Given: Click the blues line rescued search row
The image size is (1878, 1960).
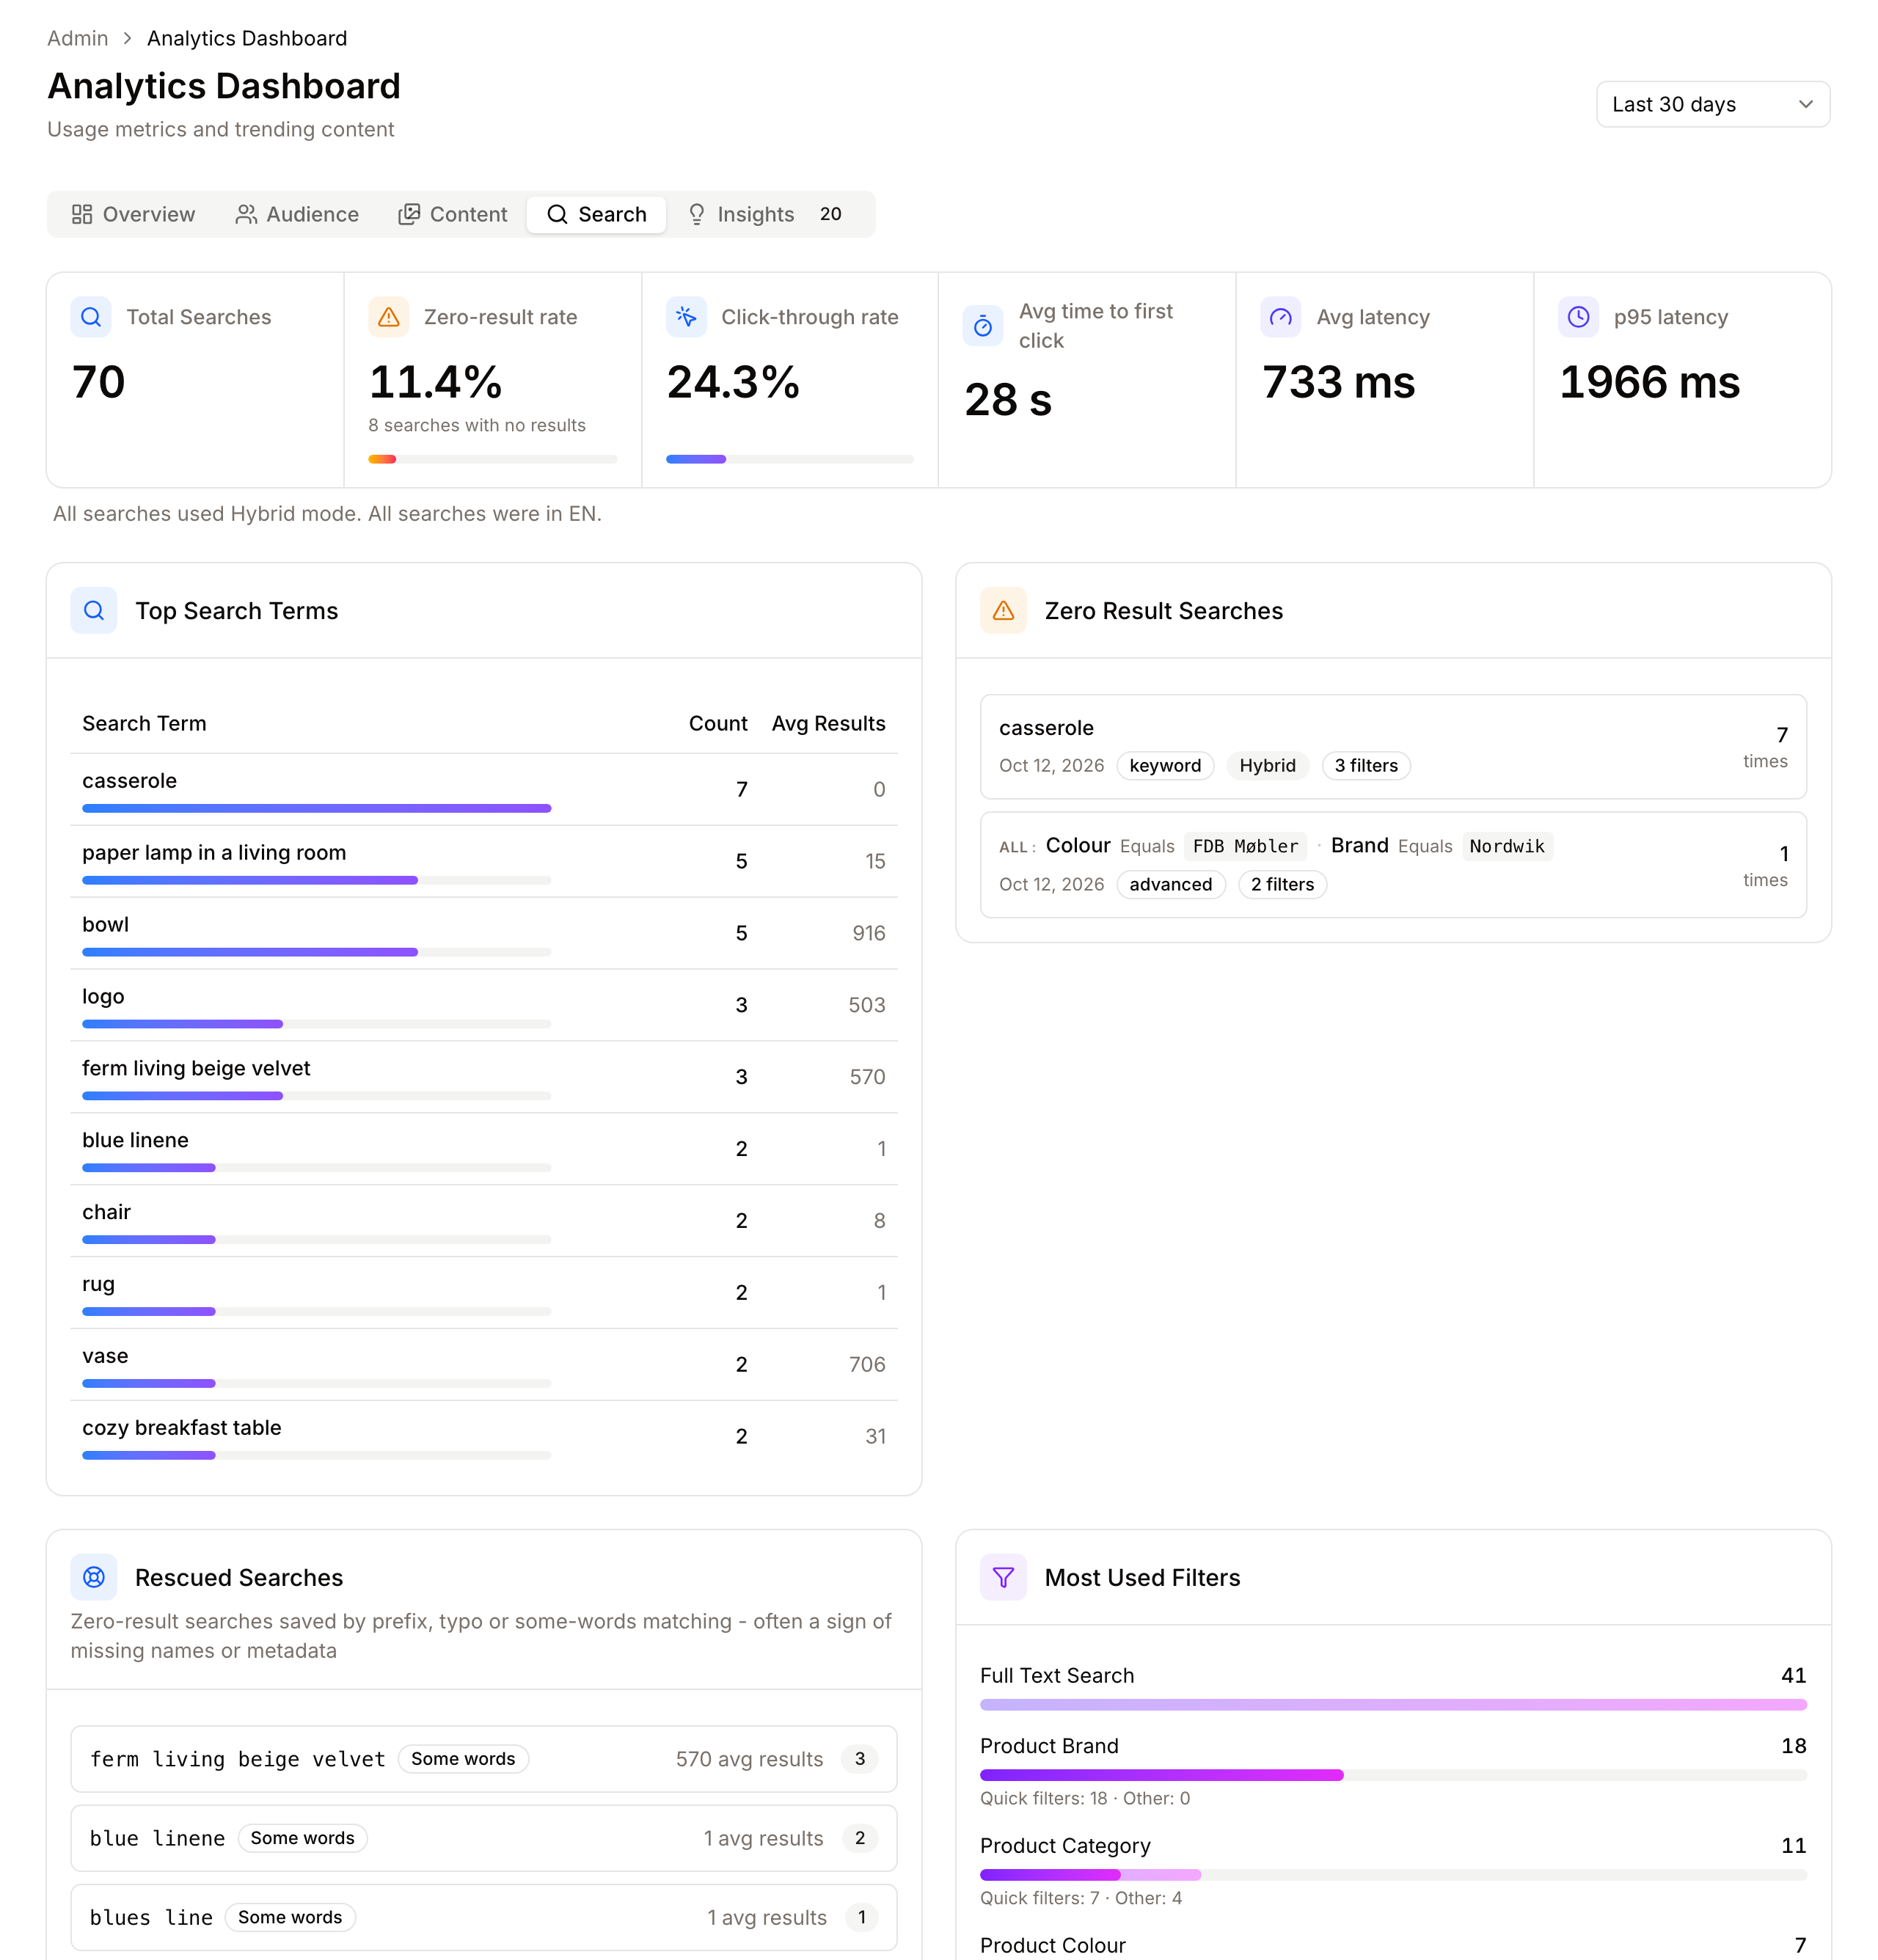Looking at the screenshot, I should tap(484, 1917).
